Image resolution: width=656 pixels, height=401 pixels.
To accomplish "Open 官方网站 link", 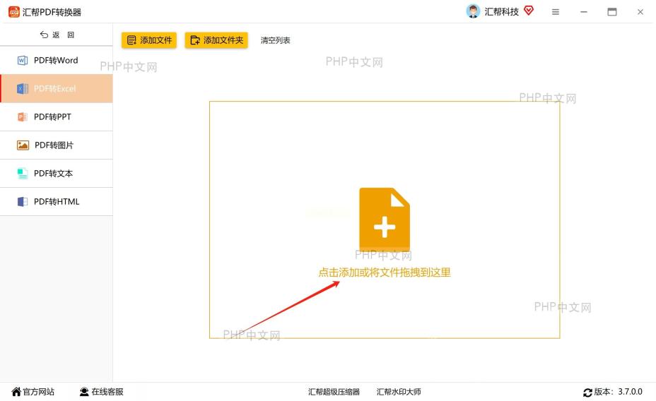I will click(x=38, y=392).
